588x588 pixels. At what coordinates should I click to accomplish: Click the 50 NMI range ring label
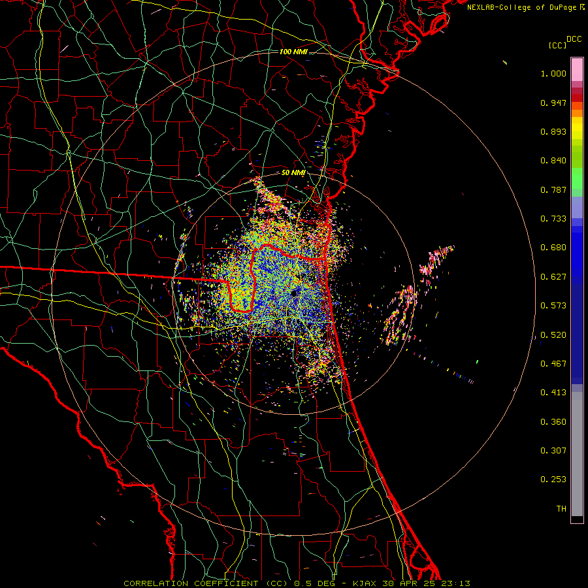(x=293, y=173)
